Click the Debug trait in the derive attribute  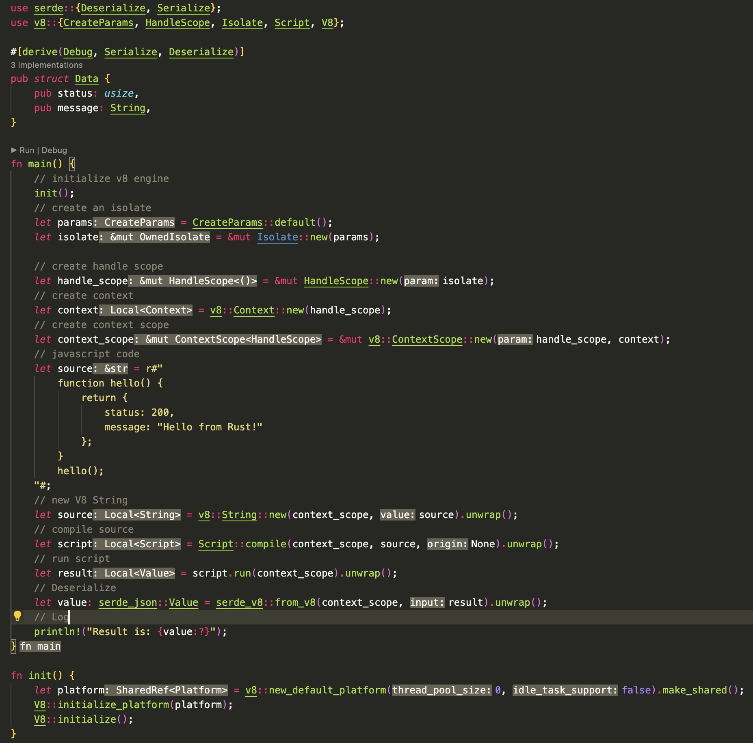[78, 52]
